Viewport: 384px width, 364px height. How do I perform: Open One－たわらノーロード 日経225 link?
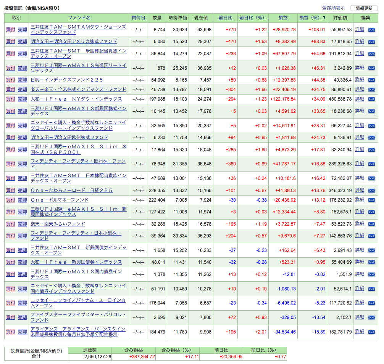[71, 191]
